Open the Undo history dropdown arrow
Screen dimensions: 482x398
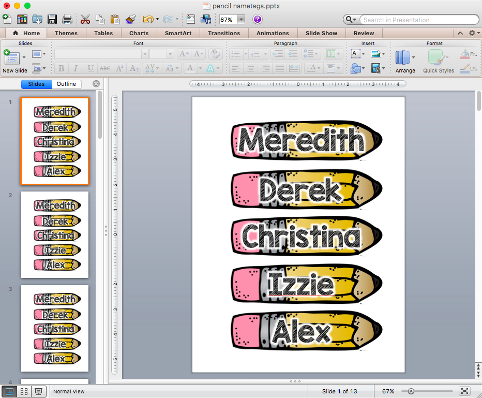click(157, 19)
